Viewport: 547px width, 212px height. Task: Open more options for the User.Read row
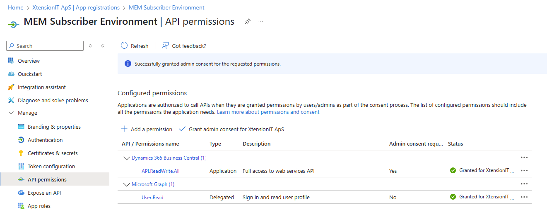coord(524,197)
